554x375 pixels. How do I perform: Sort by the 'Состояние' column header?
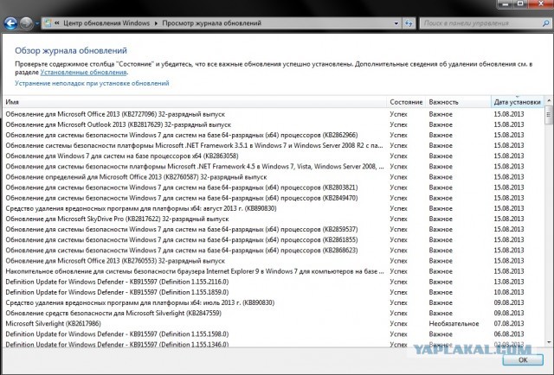point(406,102)
